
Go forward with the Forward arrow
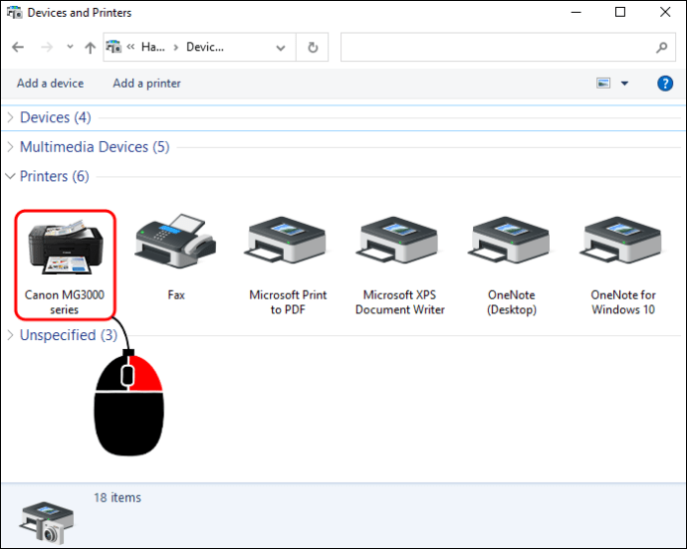coord(47,47)
